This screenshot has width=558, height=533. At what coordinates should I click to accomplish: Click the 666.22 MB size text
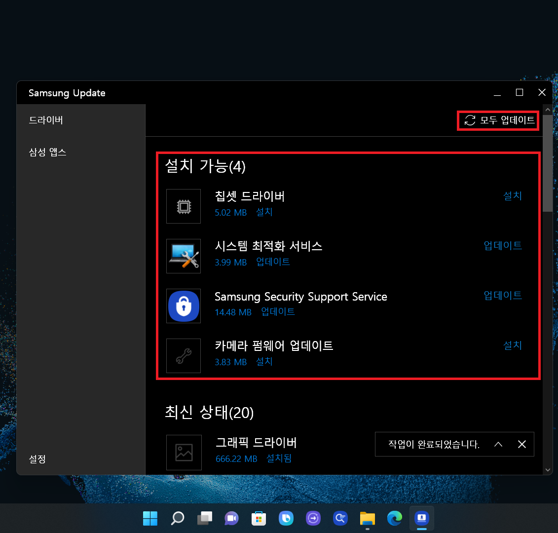236,459
